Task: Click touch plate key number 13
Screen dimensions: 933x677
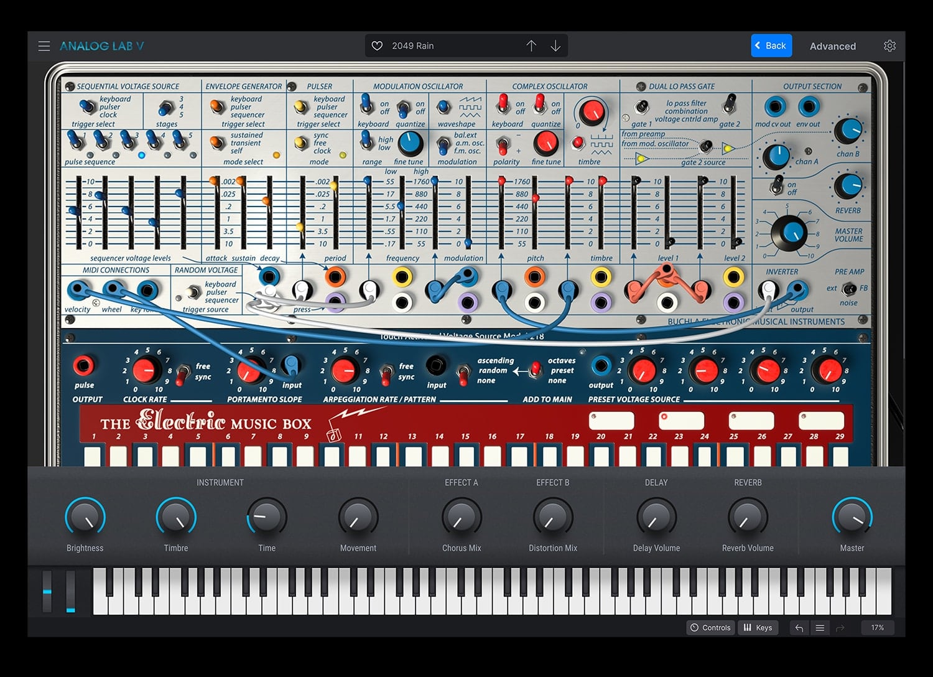Action: click(412, 456)
